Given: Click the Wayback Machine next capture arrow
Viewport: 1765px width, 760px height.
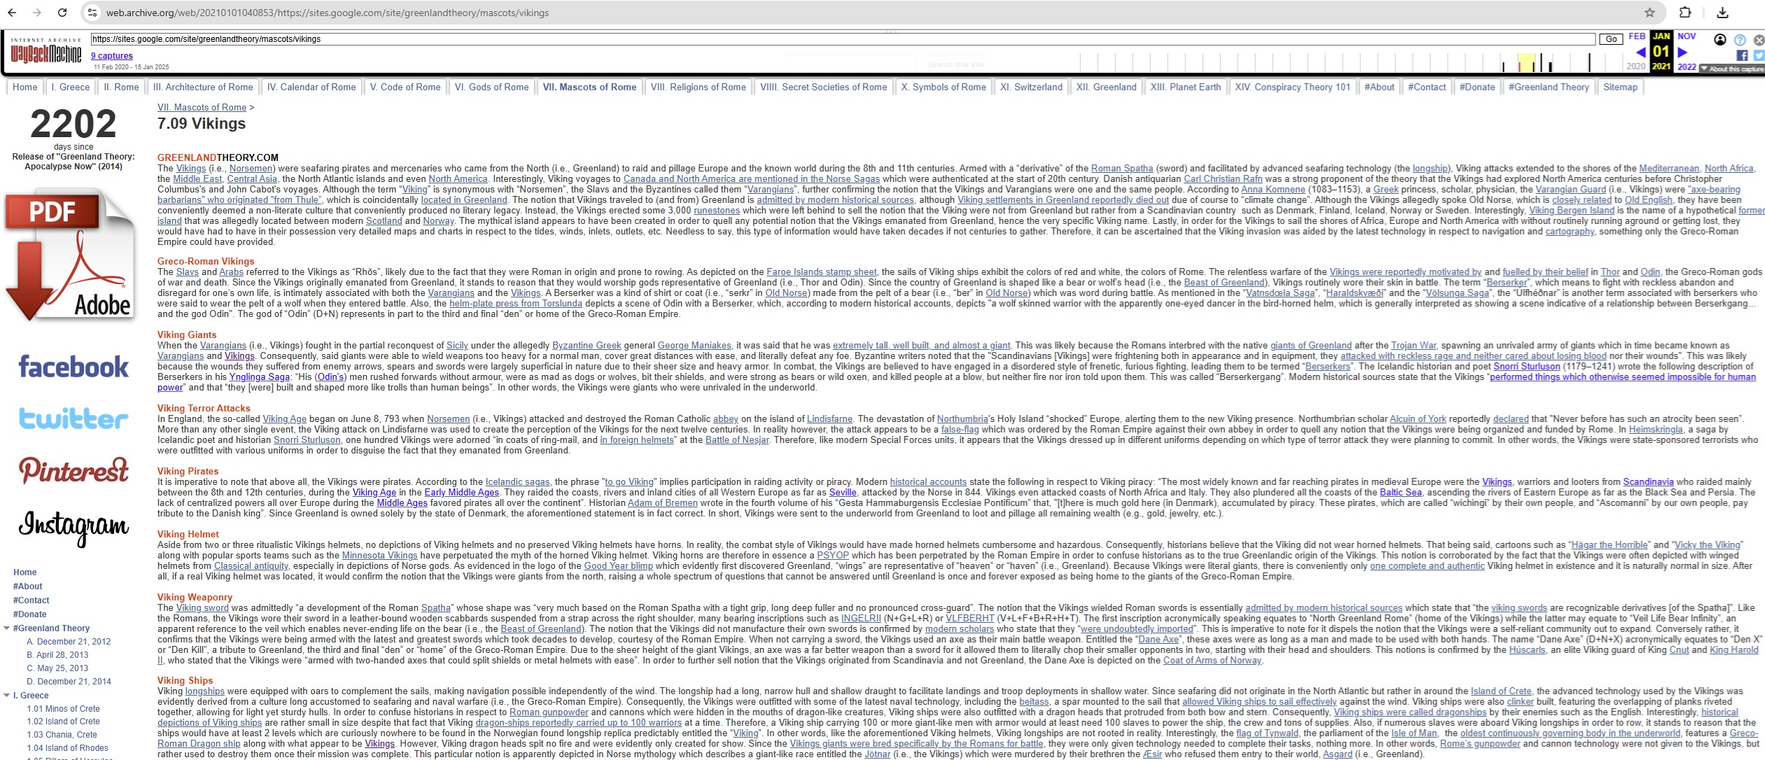Looking at the screenshot, I should pyautogui.click(x=1683, y=52).
